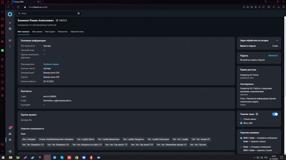
Task: Open manager link Якубенко Ирина
Action: [x=51, y=64]
